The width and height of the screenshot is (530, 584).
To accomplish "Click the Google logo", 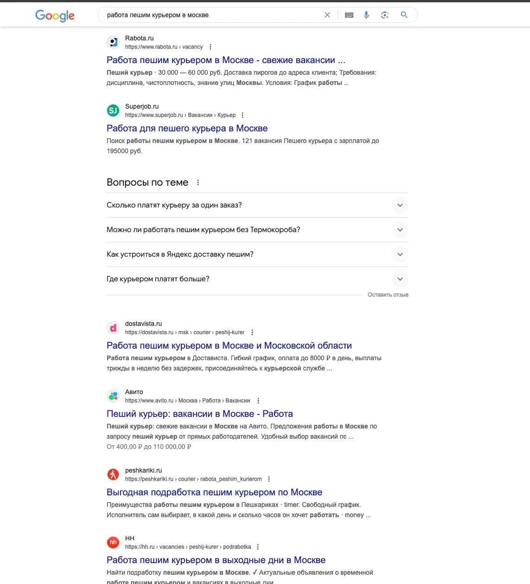I will click(x=55, y=15).
